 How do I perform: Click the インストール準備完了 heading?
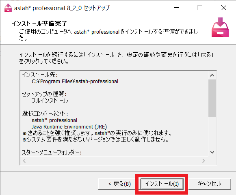tap(39, 24)
